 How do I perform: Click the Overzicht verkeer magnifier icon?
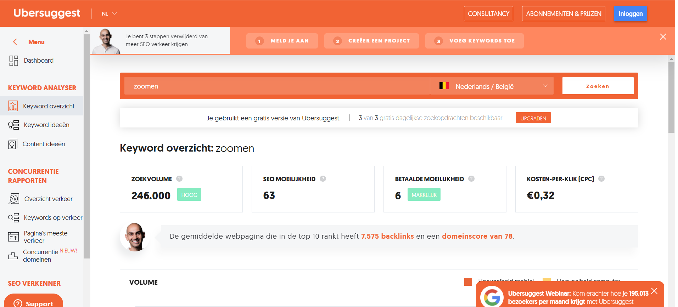point(13,199)
